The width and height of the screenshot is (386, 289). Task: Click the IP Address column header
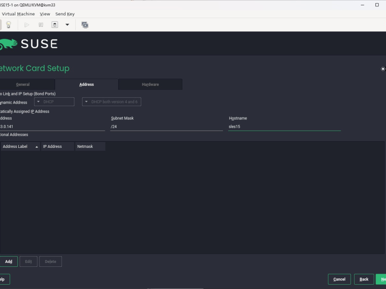(57, 146)
